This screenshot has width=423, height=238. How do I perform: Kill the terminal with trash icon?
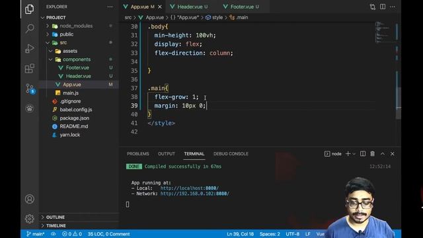pos(373,153)
